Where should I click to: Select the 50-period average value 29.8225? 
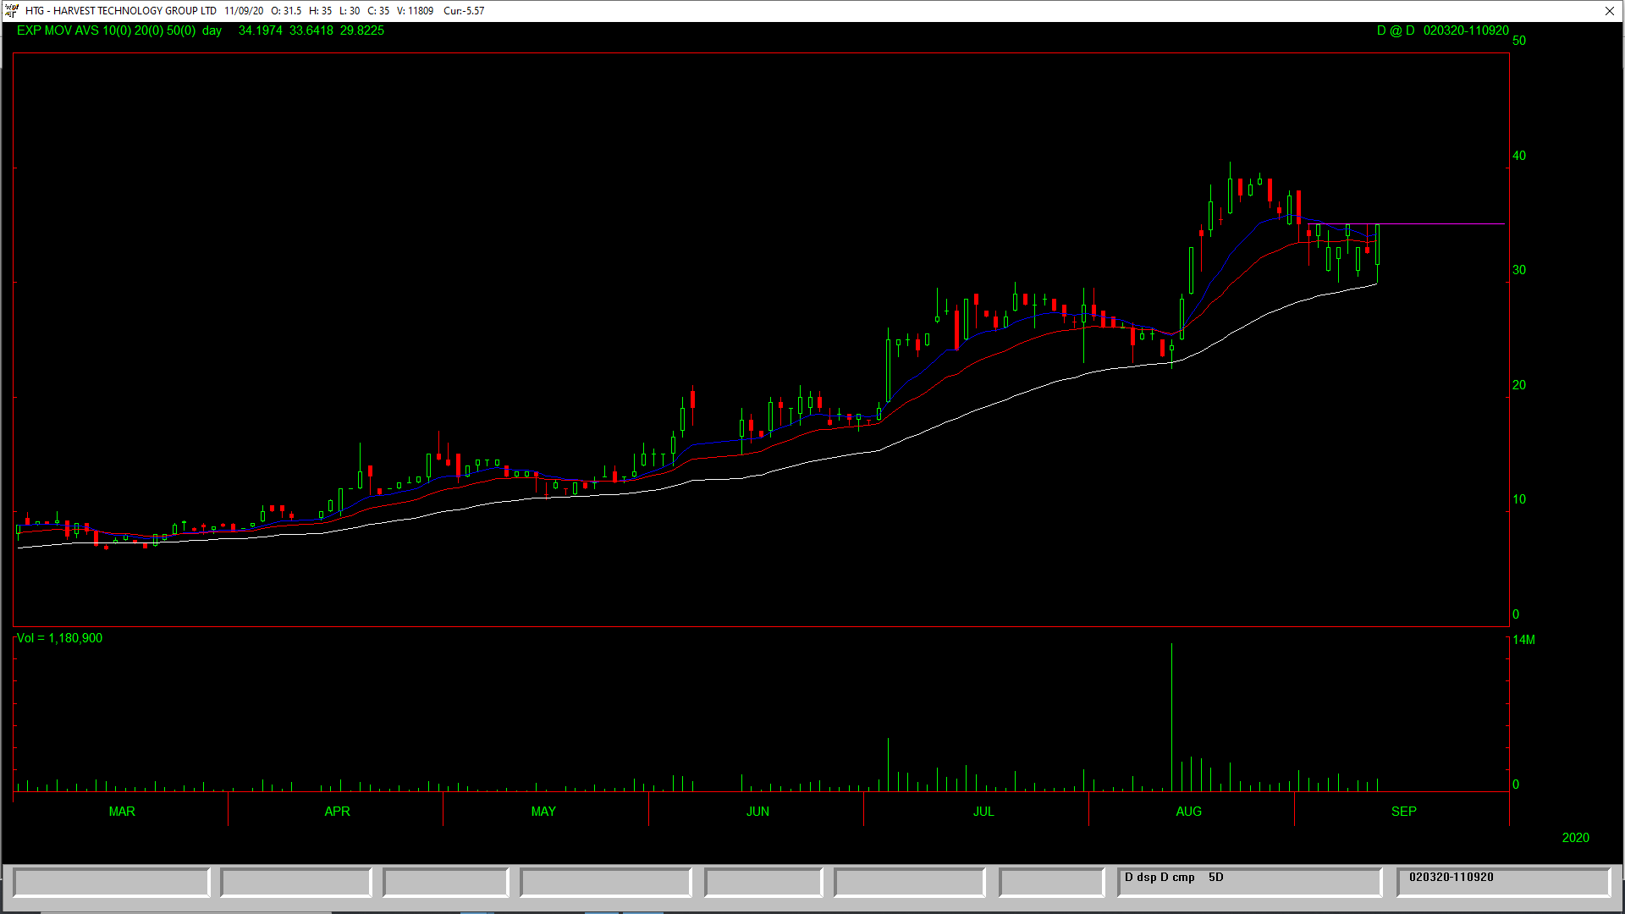[362, 30]
